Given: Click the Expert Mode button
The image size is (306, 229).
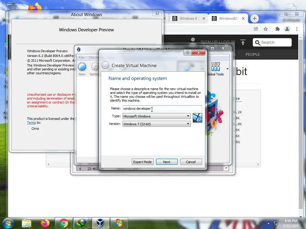Looking at the screenshot, I should pos(143,162).
